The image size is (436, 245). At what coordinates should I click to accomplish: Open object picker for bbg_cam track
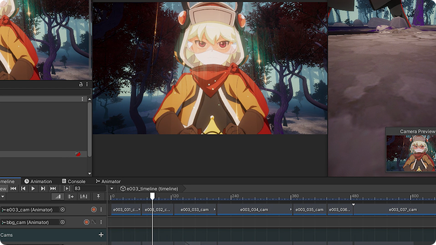coord(62,222)
